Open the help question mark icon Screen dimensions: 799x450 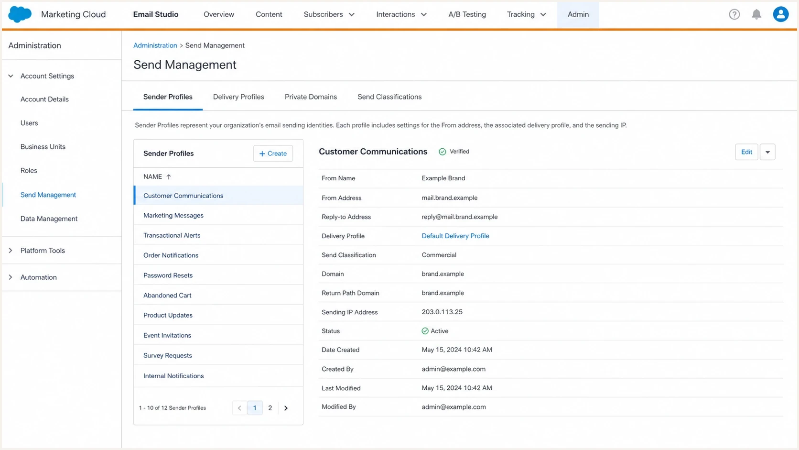point(734,14)
